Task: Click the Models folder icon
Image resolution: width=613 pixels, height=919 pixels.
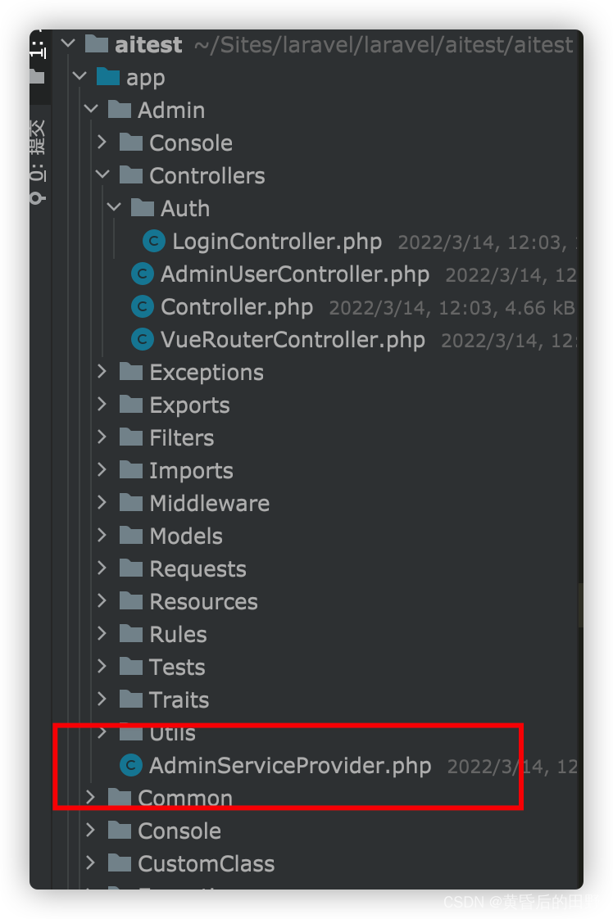Action: point(130,536)
